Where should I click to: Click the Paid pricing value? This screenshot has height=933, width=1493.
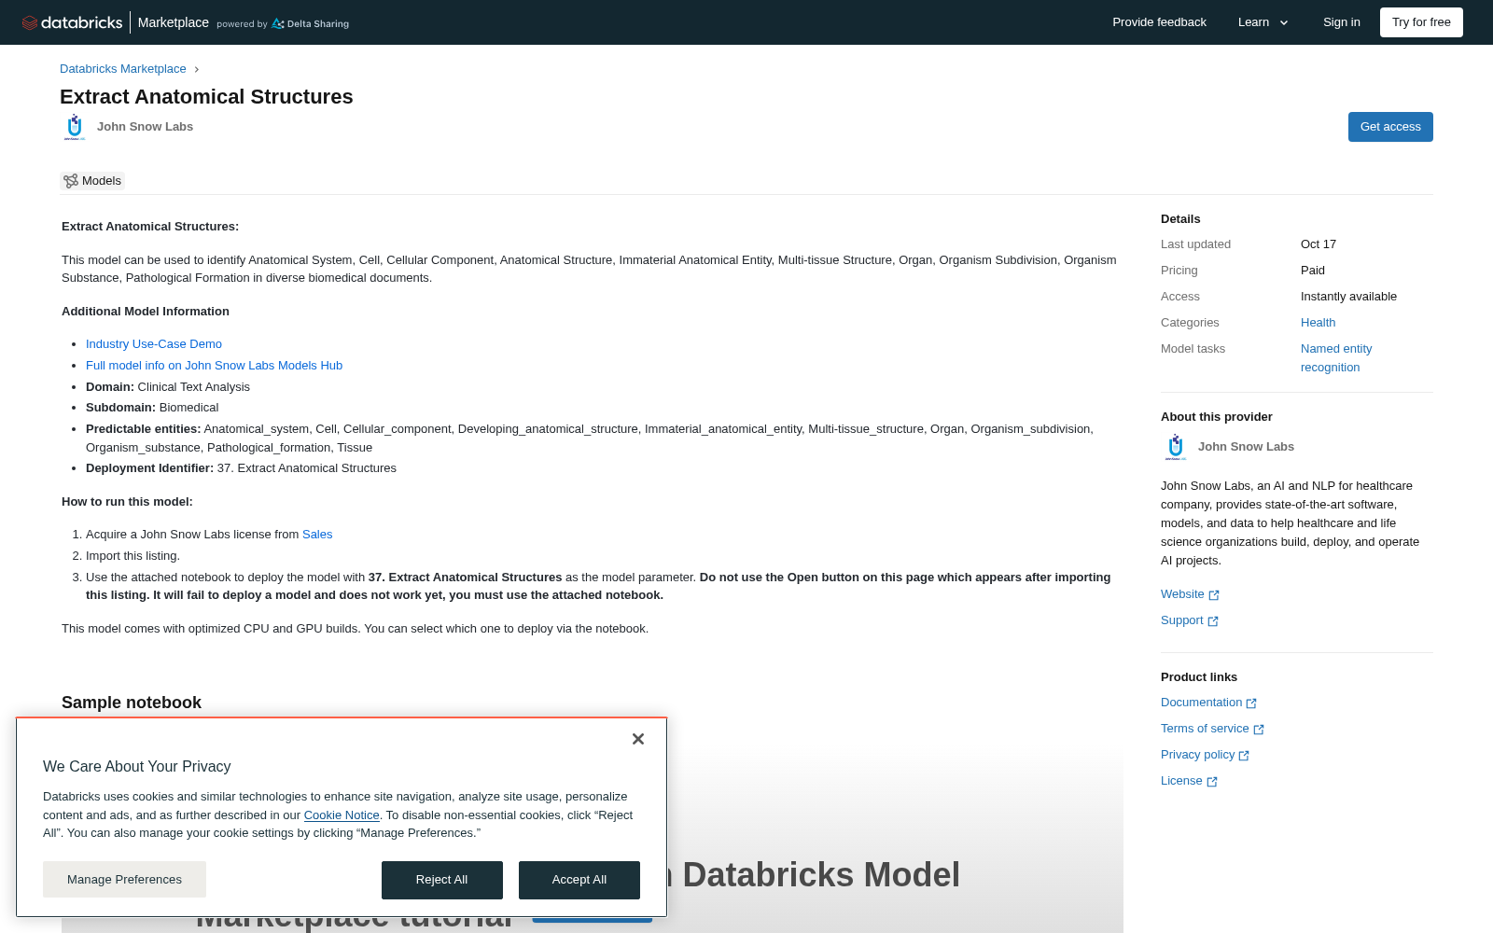1313,271
